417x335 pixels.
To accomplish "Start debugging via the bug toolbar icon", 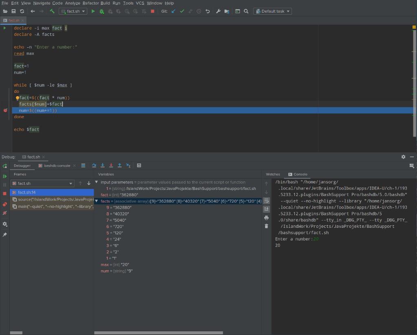I will click(x=101, y=11).
